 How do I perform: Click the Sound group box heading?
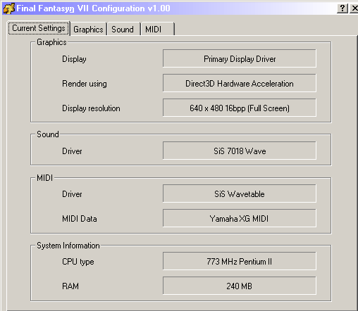tap(48, 134)
